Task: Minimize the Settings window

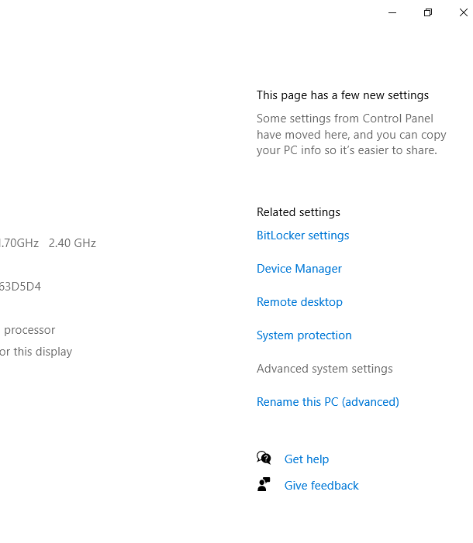Action: coord(392,13)
